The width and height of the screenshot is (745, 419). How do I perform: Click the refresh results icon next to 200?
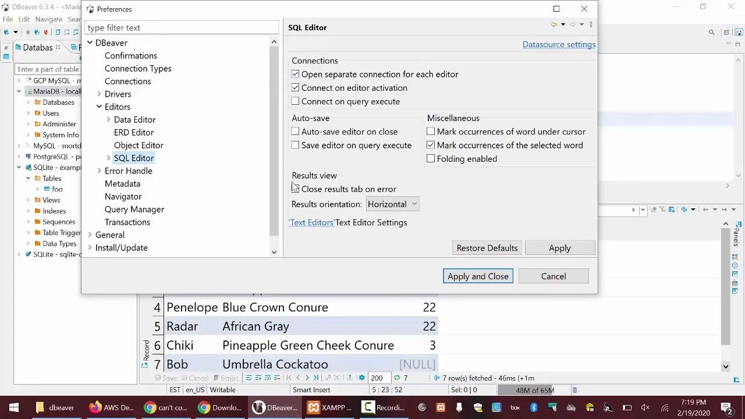tap(397, 378)
